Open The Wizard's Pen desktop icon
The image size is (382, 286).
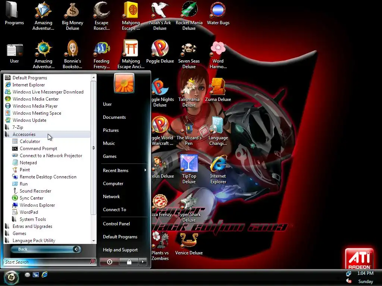(189, 131)
